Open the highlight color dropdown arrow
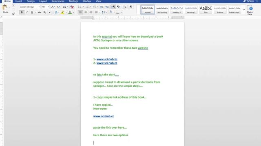The height and width of the screenshot is (146, 261). [66, 12]
